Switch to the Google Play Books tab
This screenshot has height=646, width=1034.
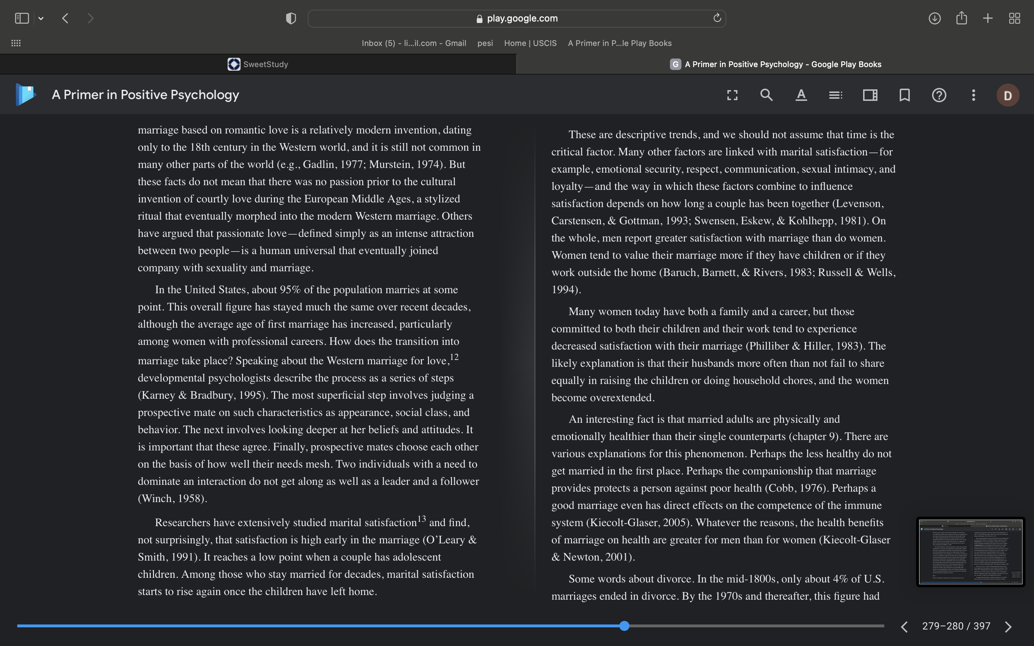[775, 64]
